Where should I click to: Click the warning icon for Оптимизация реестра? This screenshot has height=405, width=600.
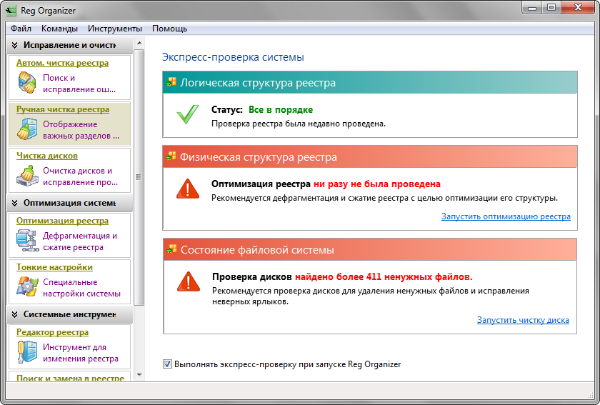(187, 189)
